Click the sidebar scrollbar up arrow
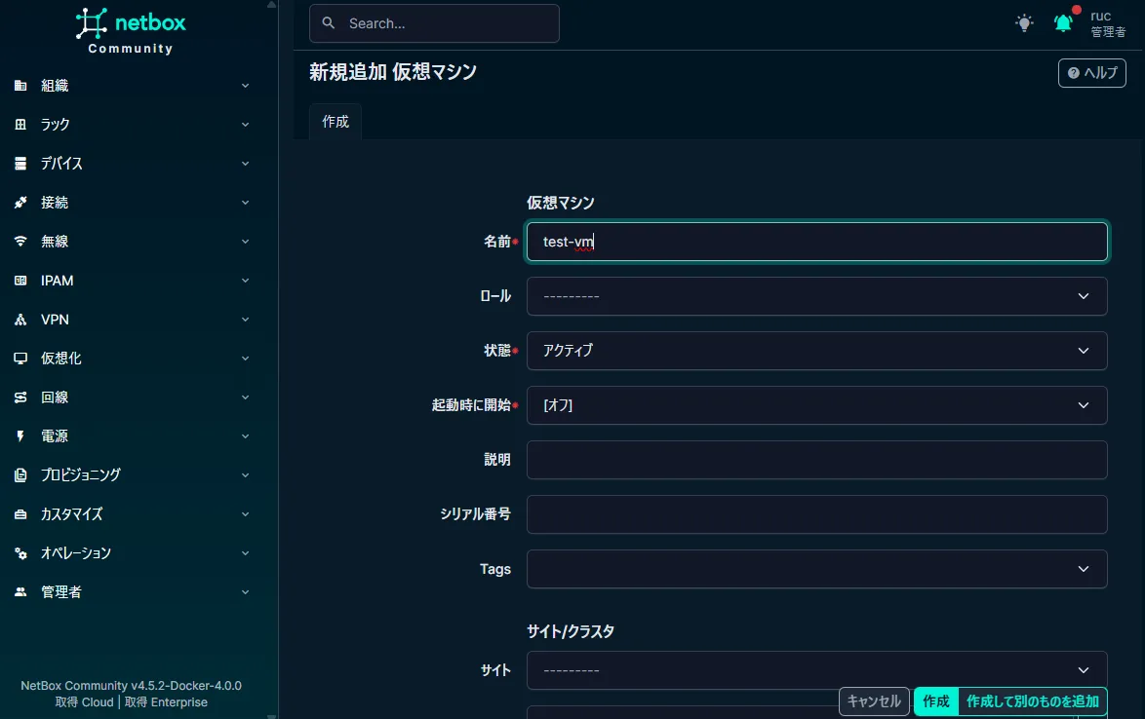Viewport: 1145px width, 719px height. point(272,4)
